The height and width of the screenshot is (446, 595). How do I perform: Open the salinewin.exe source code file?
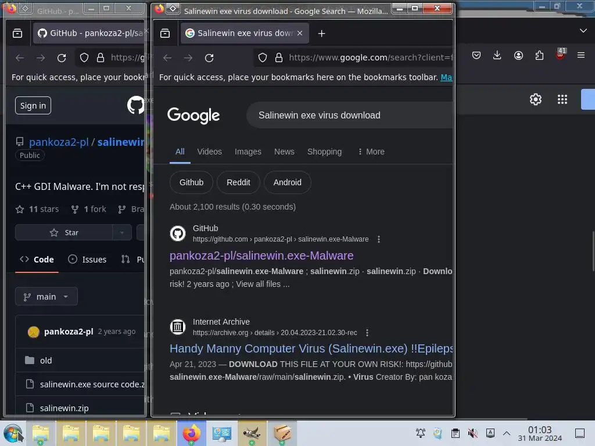(92, 384)
